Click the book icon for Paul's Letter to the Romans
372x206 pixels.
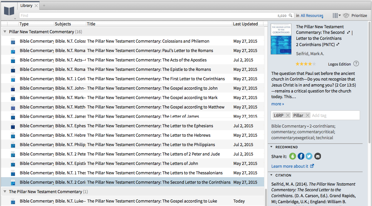click(x=13, y=51)
